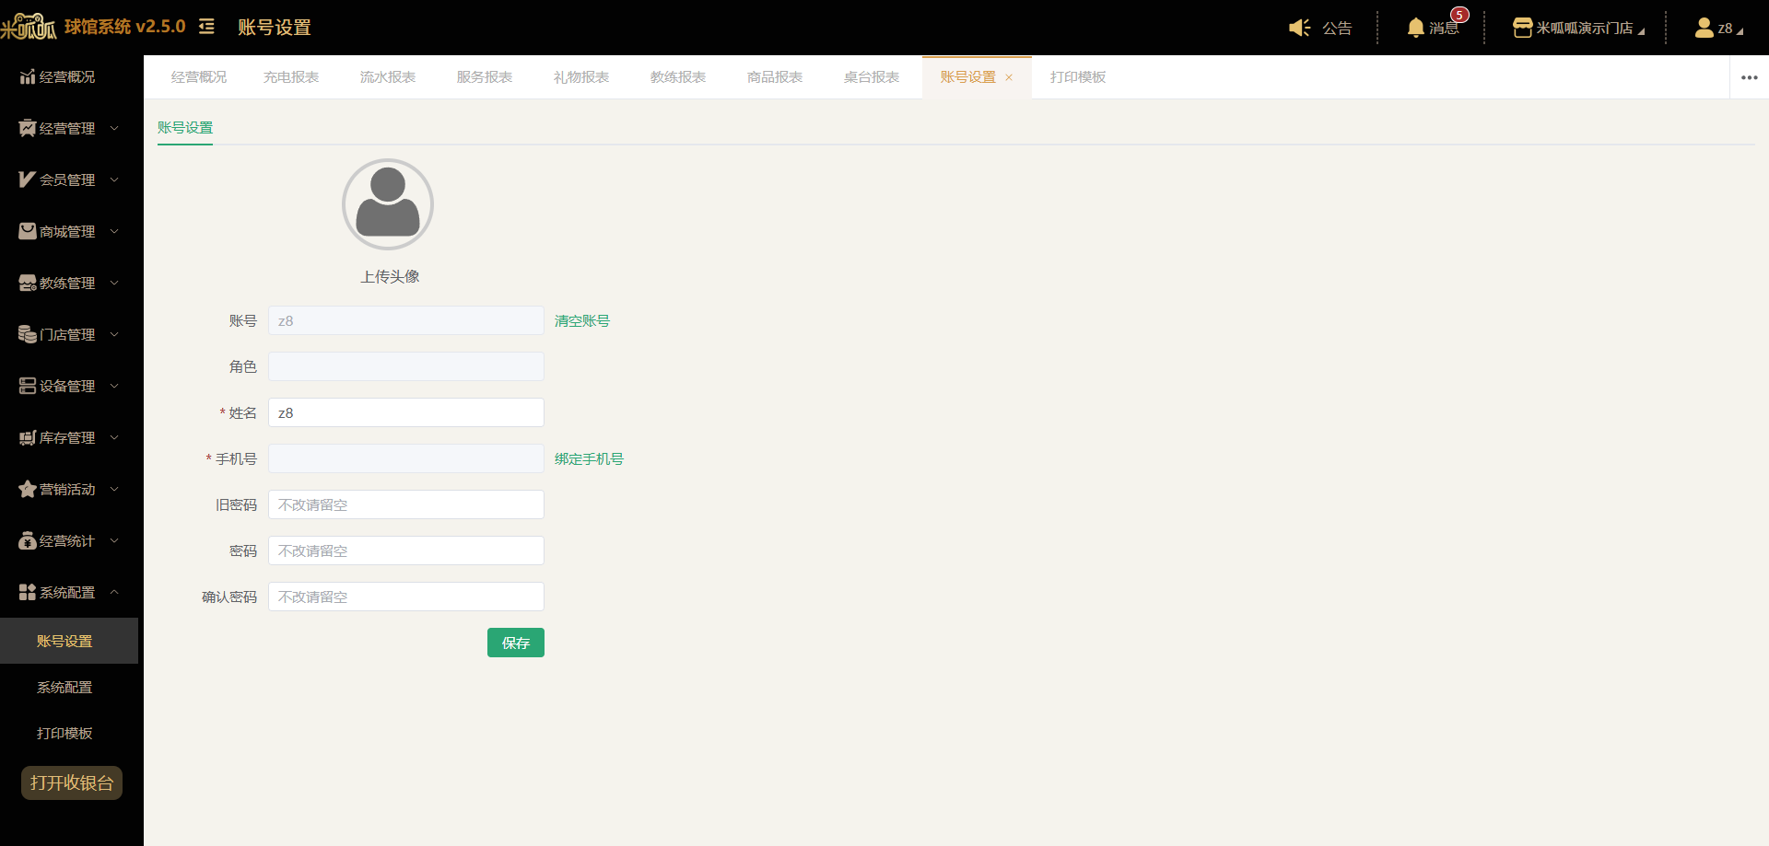1769x846 pixels.
Task: Click the store icon beside 米呱呱演示门店
Action: point(1522,28)
